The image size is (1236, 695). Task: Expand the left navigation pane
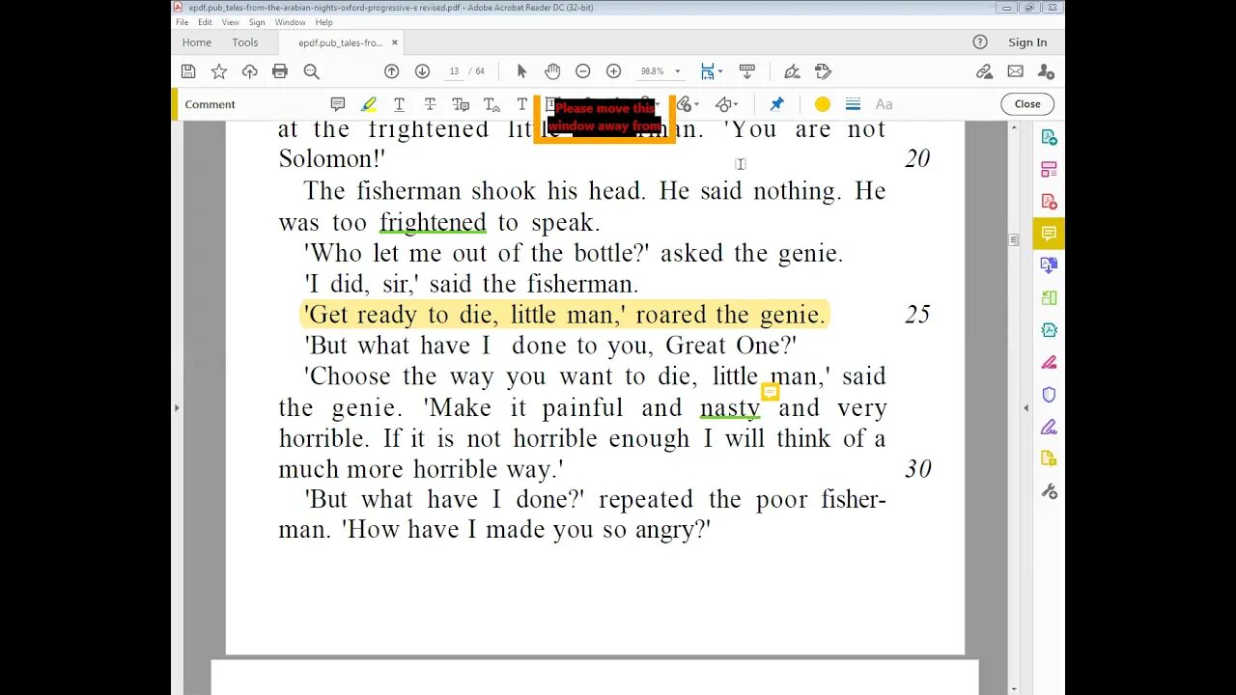click(176, 408)
